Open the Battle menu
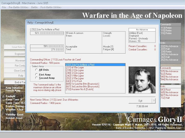Screen dimensions: 185x138 click(34, 7)
